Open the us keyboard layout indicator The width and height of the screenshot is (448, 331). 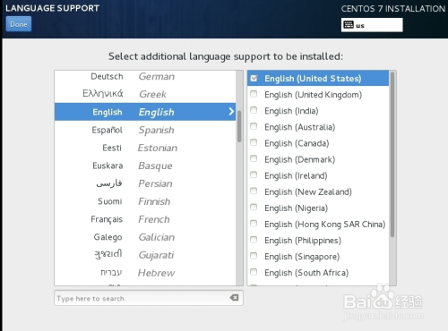click(372, 25)
